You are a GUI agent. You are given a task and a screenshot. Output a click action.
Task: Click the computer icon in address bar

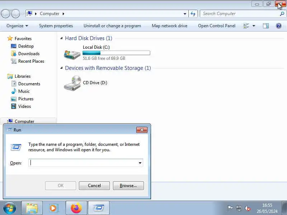pyautogui.click(x=29, y=14)
